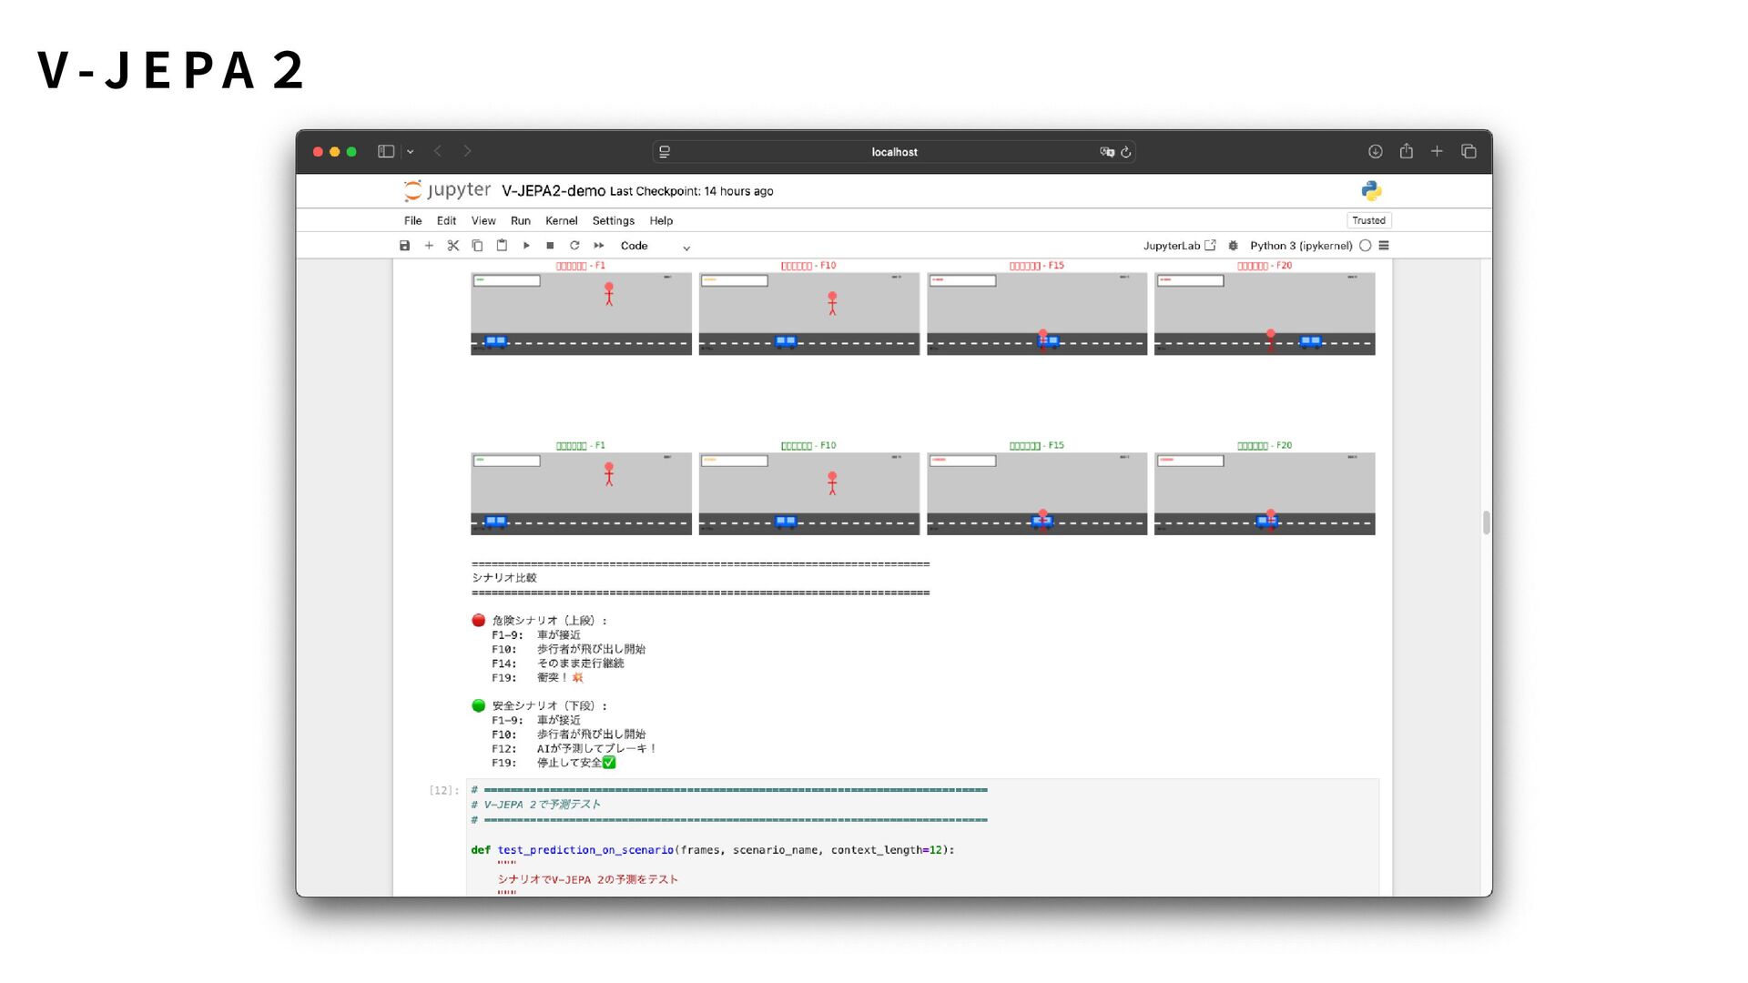Paste cell from the clipboard
This screenshot has height=983, width=1748.
pos(502,246)
